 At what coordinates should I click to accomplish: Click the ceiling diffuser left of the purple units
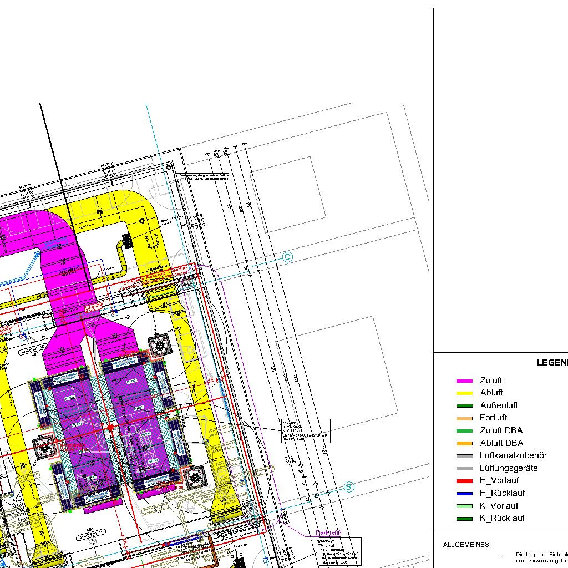click(x=44, y=447)
